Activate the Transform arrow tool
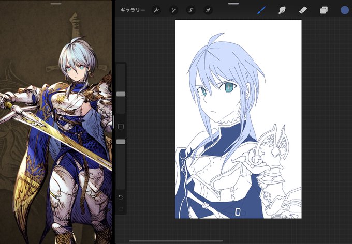The width and height of the screenshot is (352, 244). point(208,10)
